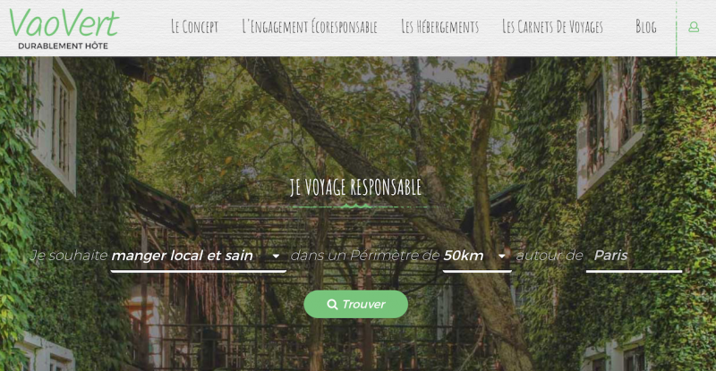Expand the 'manger local et sain' dropdown

coord(198,257)
